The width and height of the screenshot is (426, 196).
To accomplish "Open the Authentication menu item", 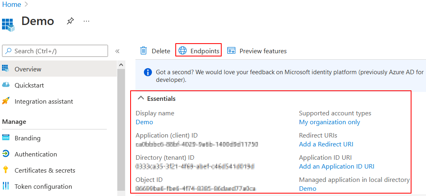I will pos(36,154).
